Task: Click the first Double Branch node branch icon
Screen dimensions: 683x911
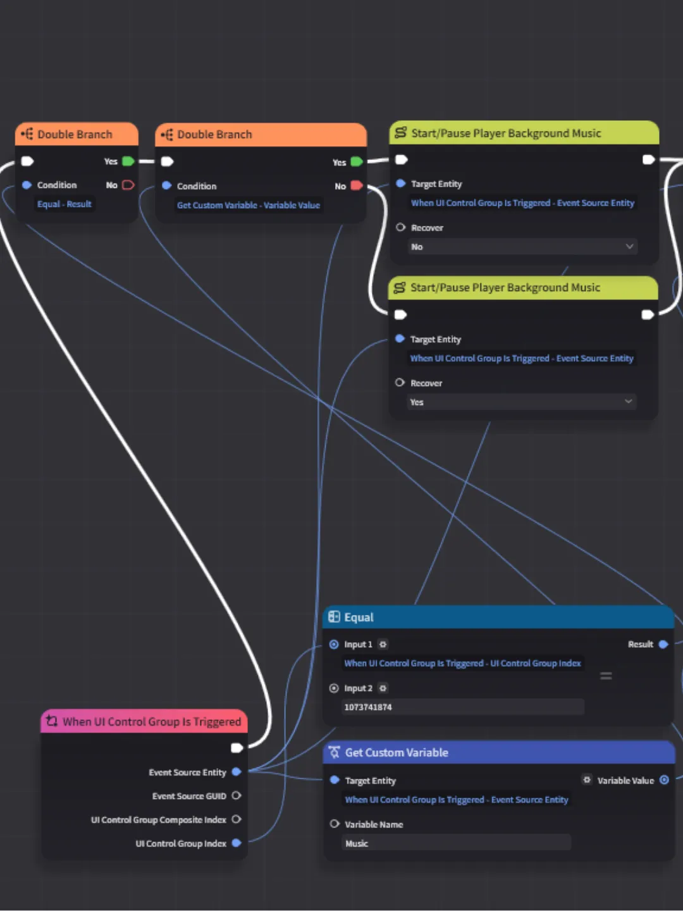Action: [x=27, y=134]
